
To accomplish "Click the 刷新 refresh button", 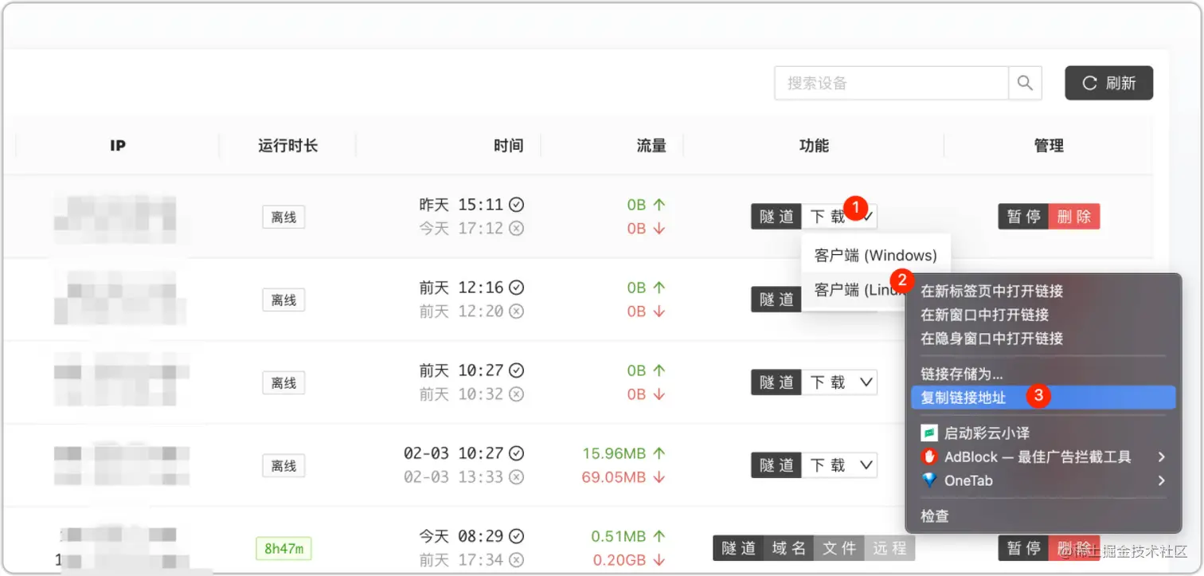I will coord(1108,83).
